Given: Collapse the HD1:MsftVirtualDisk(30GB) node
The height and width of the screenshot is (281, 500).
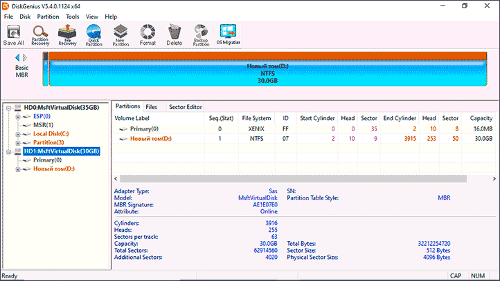Looking at the screenshot, I should coord(9,152).
